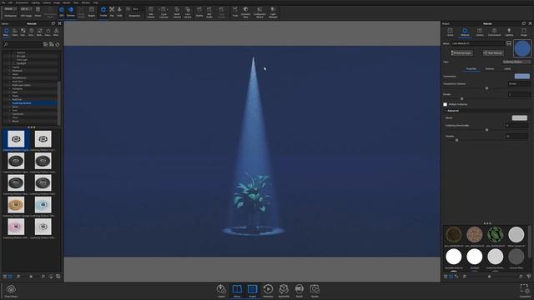Expand the Wood folder in tree
The height and width of the screenshot is (300, 534).
tap(9, 121)
